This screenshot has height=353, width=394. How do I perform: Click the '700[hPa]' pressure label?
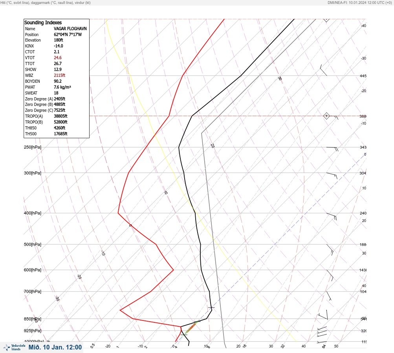(x=33, y=291)
